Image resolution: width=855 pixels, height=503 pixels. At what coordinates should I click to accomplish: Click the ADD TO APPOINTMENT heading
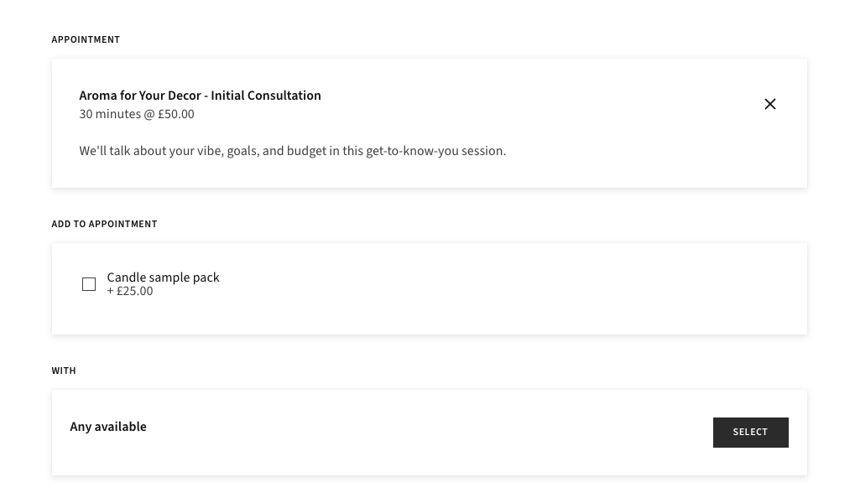pyautogui.click(x=104, y=224)
